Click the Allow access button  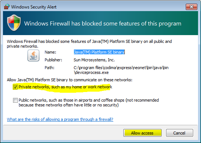point(142,133)
